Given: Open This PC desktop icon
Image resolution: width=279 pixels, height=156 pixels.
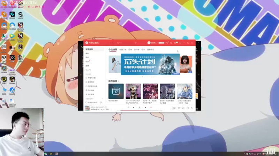Looking at the screenshot, I should [x=4, y=91].
